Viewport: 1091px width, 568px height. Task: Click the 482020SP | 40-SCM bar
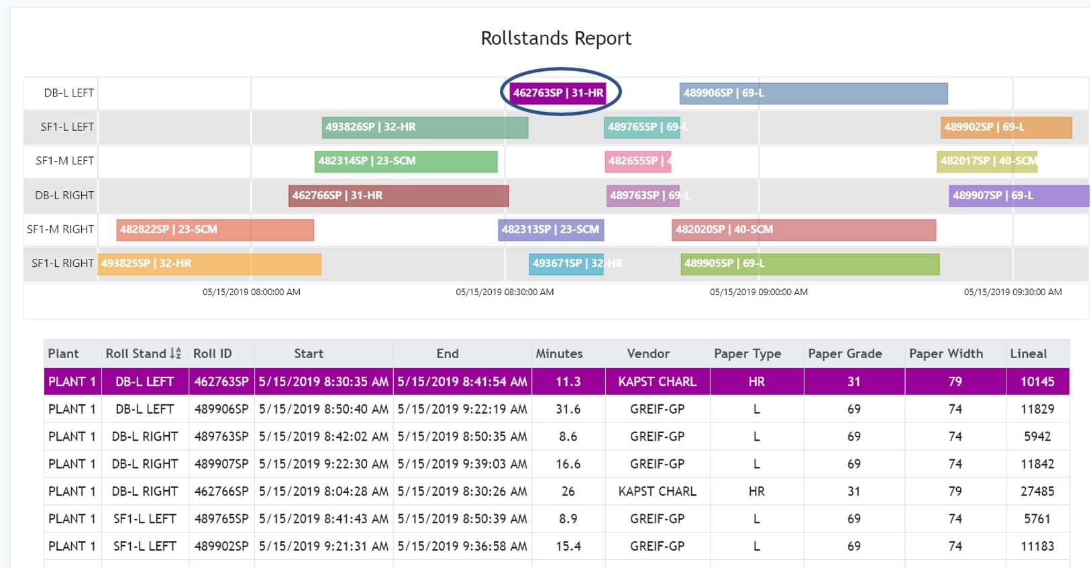(804, 230)
